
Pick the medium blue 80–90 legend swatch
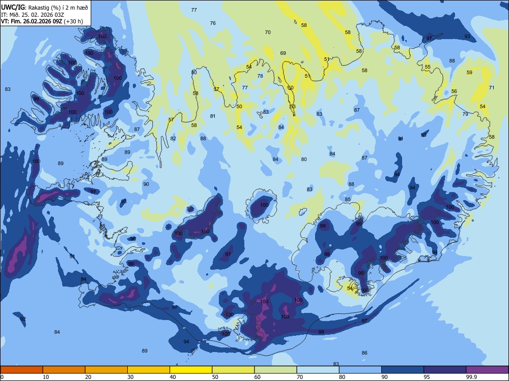click(360, 370)
